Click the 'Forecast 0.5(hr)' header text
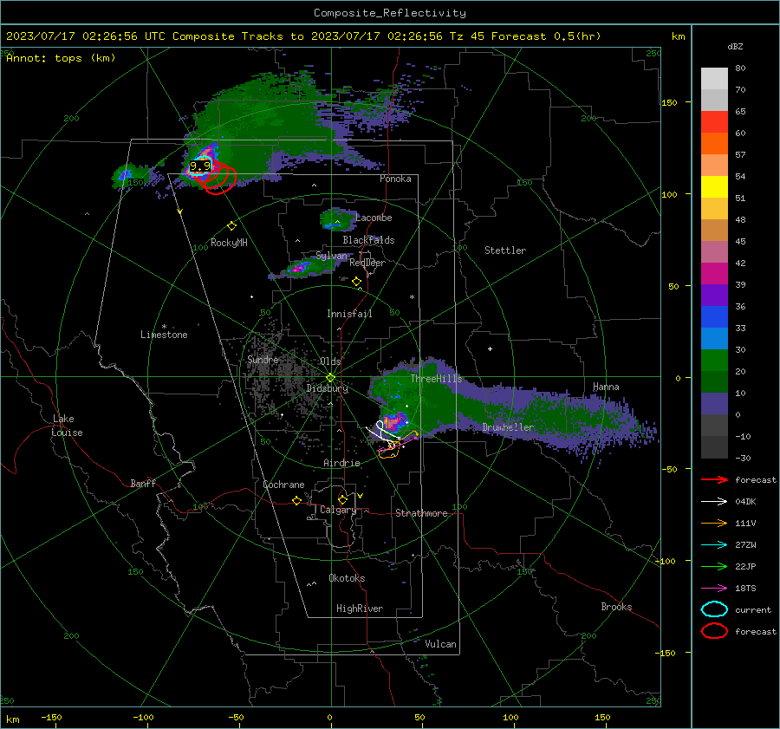780x729 pixels. [x=546, y=36]
